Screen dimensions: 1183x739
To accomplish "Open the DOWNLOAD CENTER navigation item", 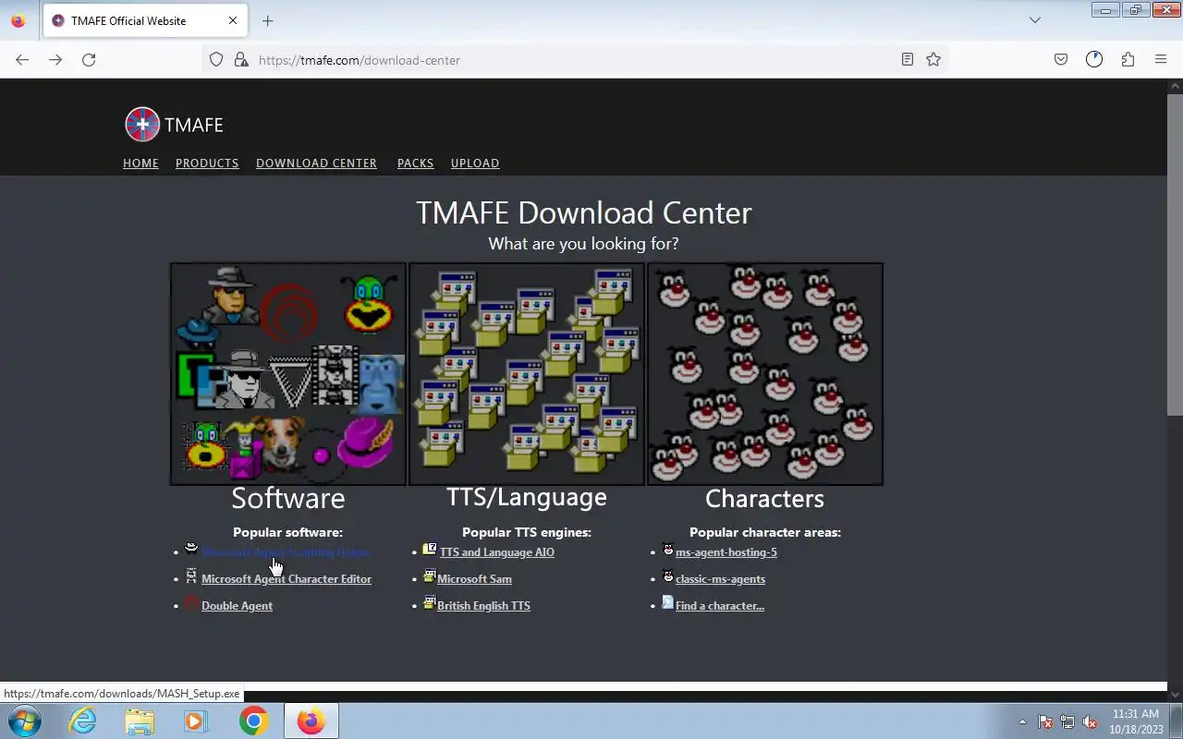I will [x=316, y=164].
